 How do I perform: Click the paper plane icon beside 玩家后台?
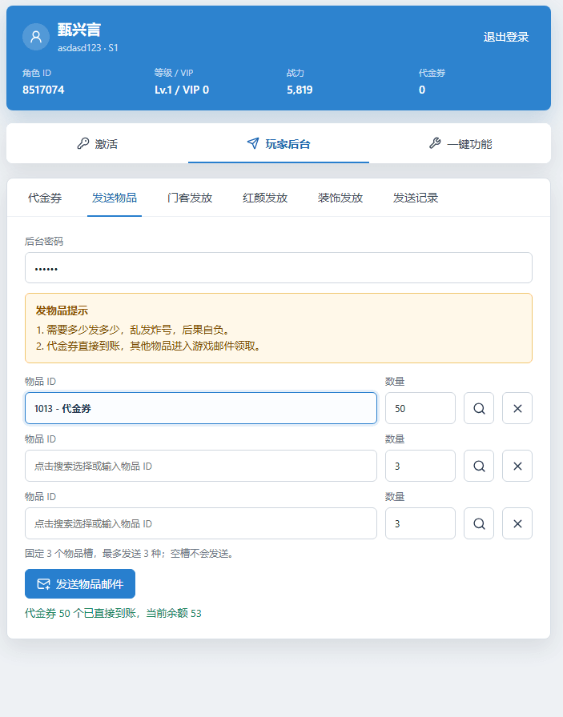(x=253, y=143)
